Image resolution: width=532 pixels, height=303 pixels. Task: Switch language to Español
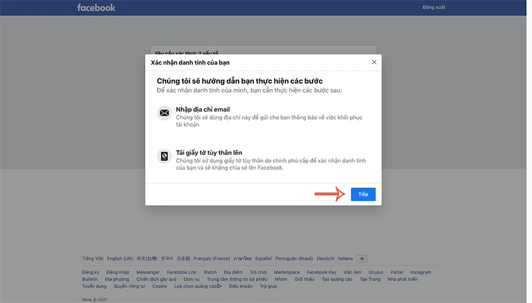coord(263,258)
